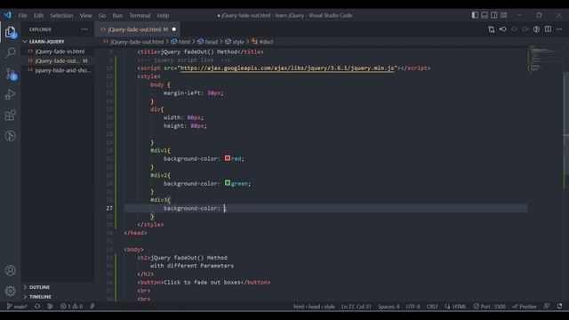
Task: Toggle the bottom panel layout icon
Action: [x=485, y=15]
